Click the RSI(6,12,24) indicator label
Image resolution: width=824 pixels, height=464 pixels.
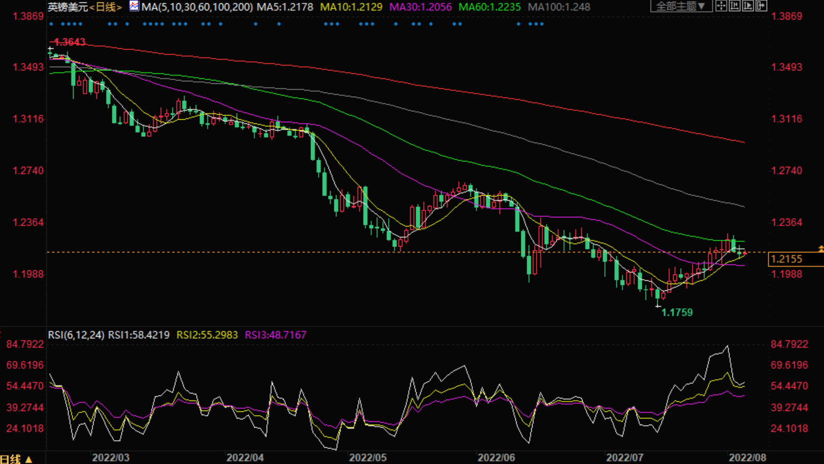[76, 335]
